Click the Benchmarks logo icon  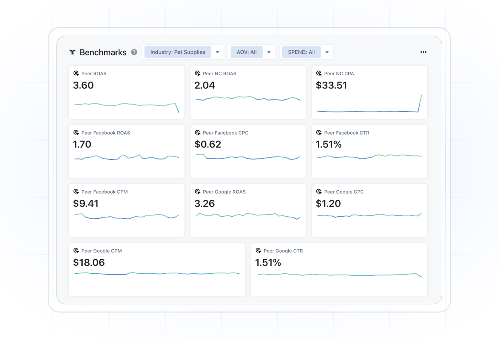point(72,52)
